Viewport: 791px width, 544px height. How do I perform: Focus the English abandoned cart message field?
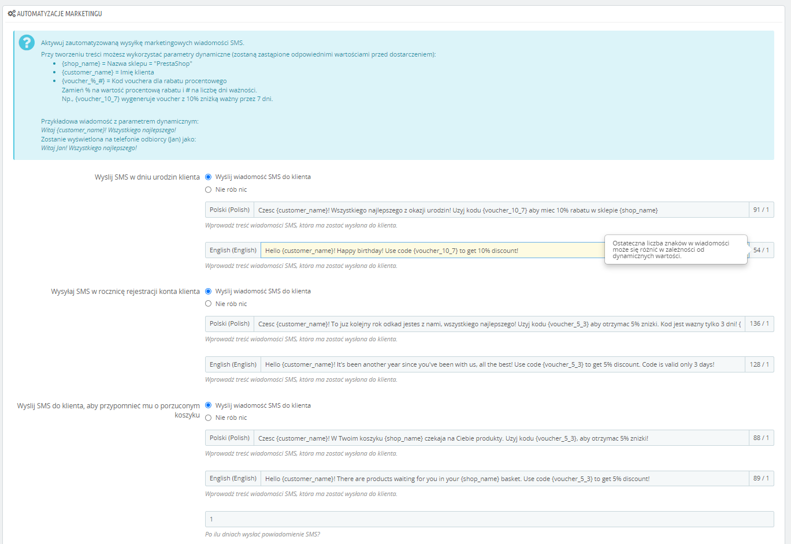pos(505,479)
